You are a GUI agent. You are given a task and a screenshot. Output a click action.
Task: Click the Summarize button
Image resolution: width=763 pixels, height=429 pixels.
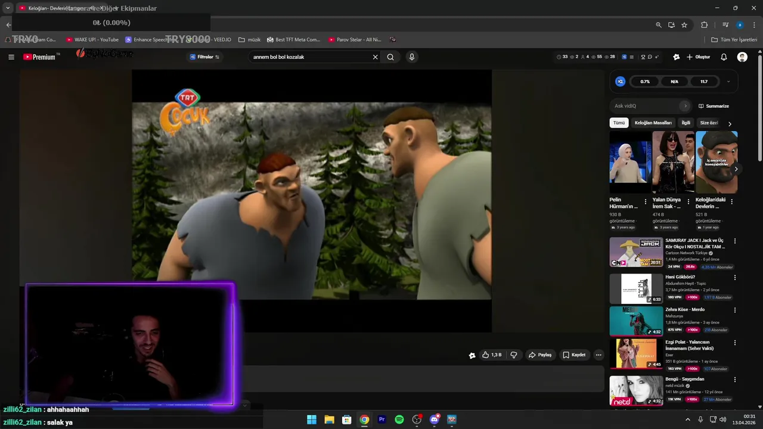[x=714, y=106]
